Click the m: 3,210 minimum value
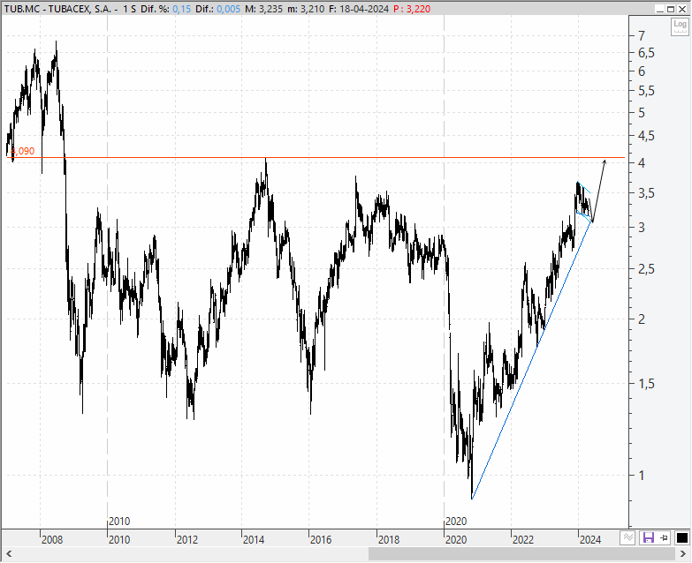The height and width of the screenshot is (563, 692). click(x=306, y=9)
